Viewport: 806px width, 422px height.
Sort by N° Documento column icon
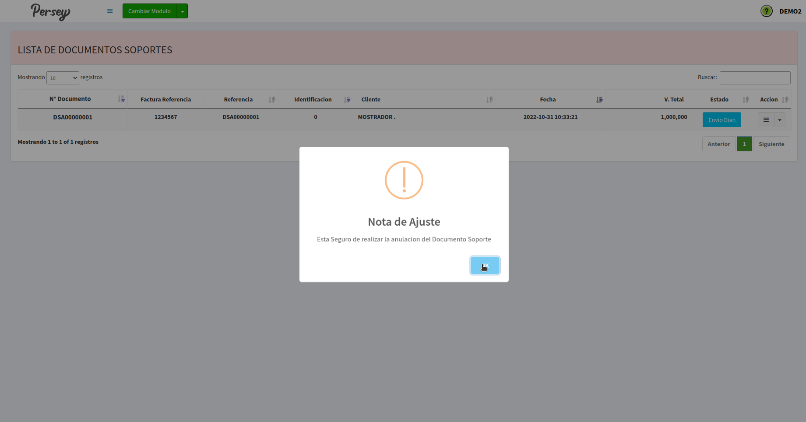(121, 99)
